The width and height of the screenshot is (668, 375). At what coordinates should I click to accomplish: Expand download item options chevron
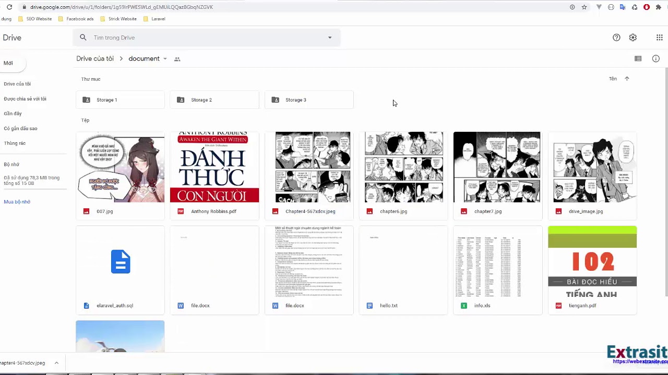[x=56, y=363]
